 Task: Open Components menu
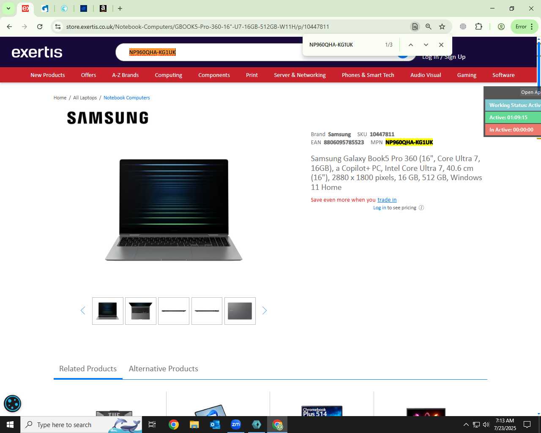point(214,75)
